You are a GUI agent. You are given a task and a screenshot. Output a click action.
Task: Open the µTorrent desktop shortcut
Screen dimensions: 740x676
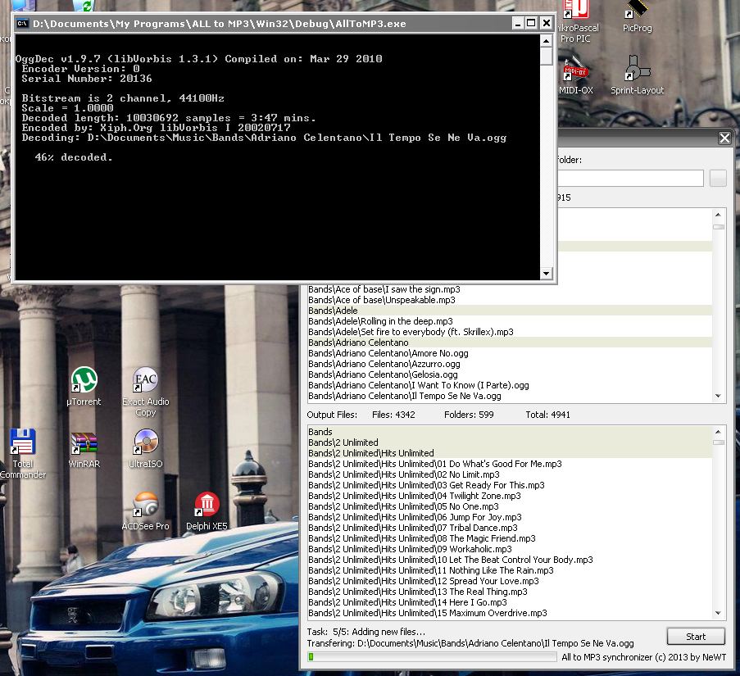(84, 381)
